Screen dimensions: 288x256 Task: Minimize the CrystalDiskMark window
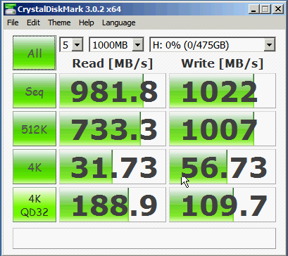[253, 9]
